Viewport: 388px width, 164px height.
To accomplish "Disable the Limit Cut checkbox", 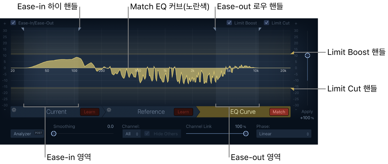I will point(266,23).
